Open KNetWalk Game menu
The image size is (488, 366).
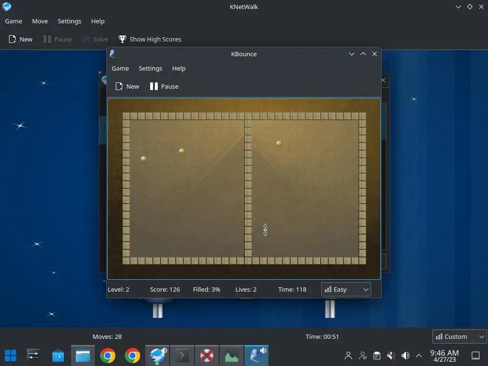click(13, 21)
